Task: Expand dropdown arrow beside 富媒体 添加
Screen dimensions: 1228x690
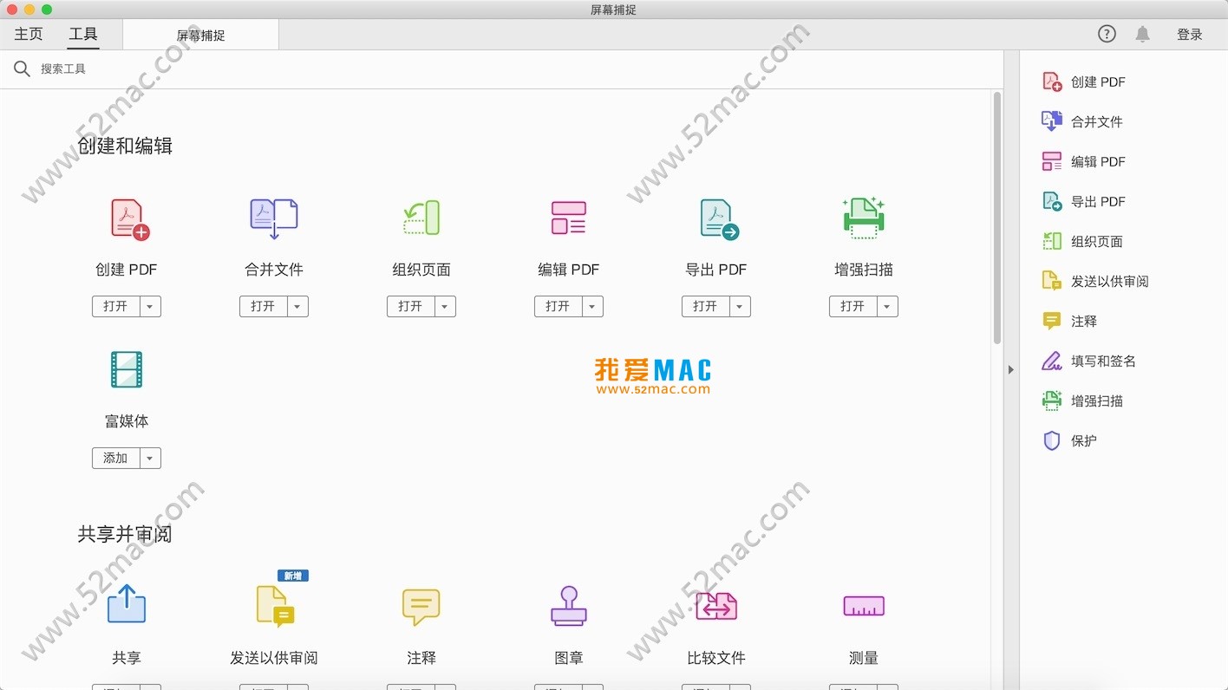Action: tap(150, 458)
